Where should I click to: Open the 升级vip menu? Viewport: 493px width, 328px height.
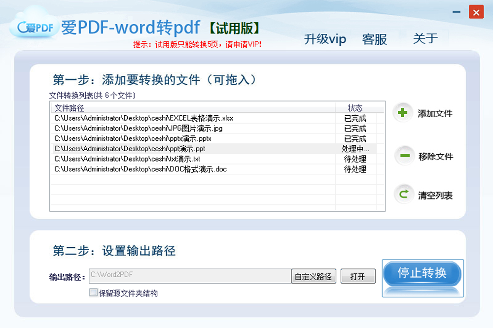(x=325, y=39)
